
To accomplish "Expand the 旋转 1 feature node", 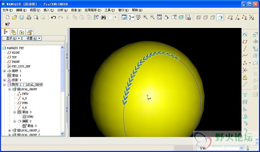I will click(x=4, y=71).
